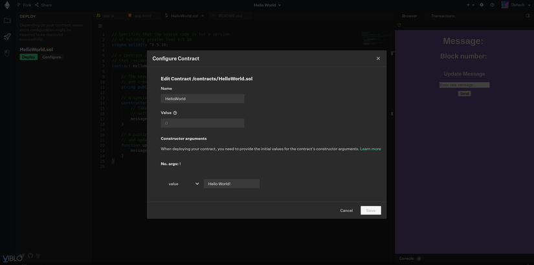Switch to the Transactions tab
The image size is (534, 265).
[443, 16]
